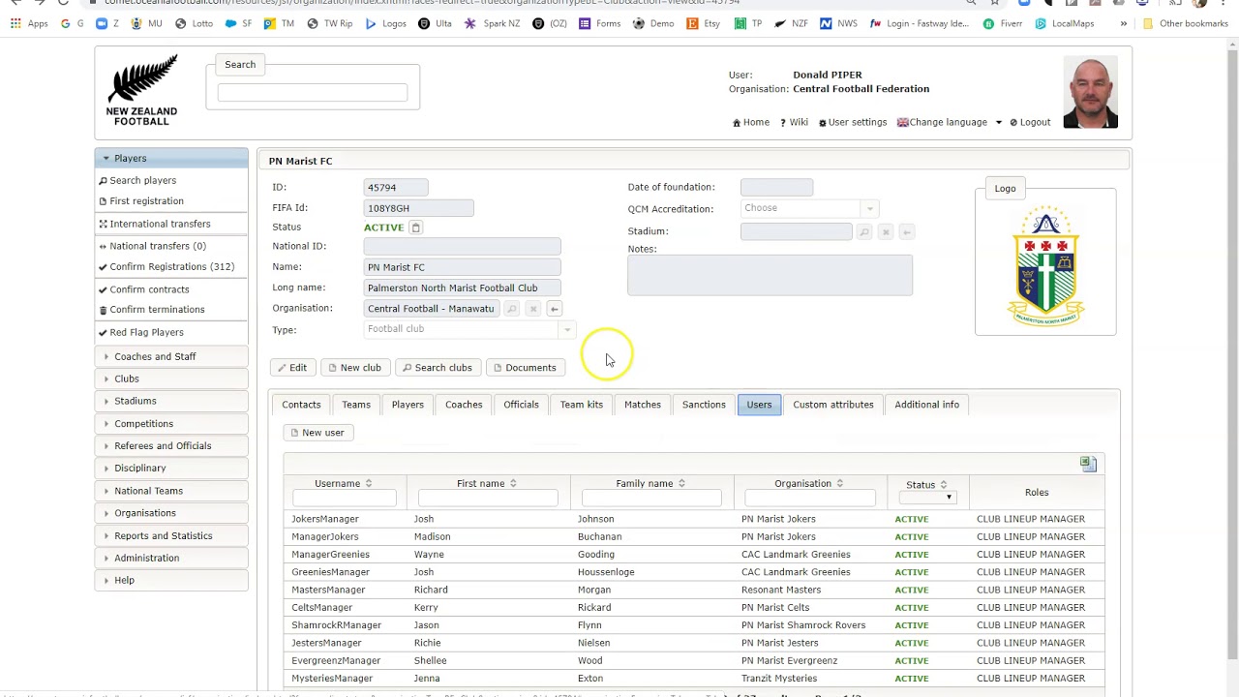The width and height of the screenshot is (1239, 697).
Task: Open the Status filter dropdown in the table
Action: 927,498
